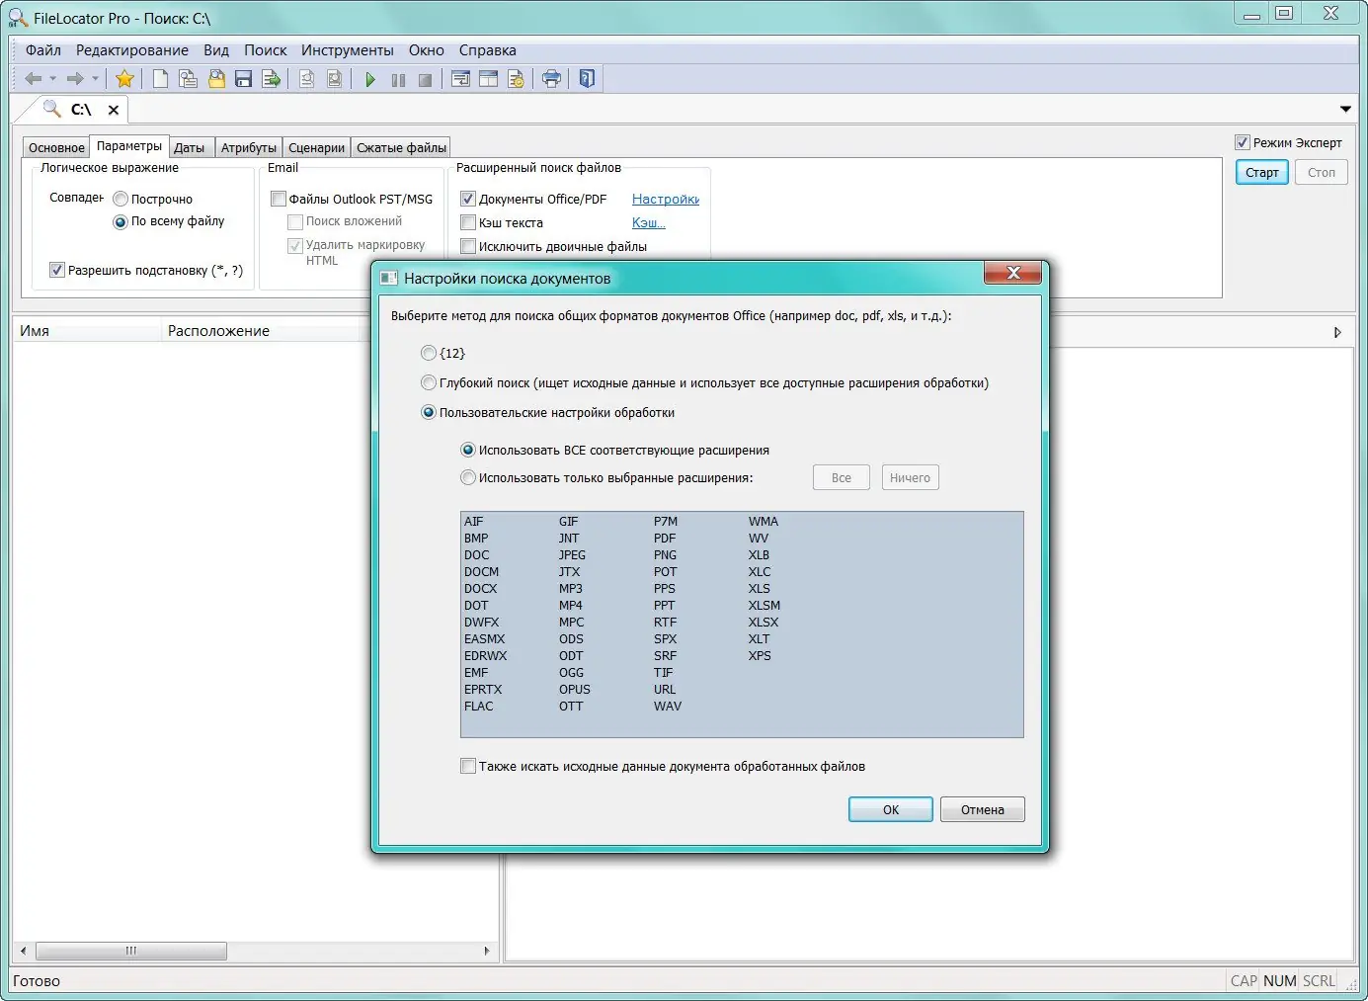Image resolution: width=1368 pixels, height=1001 pixels.
Task: Select the {12} radio option
Action: pos(429,353)
